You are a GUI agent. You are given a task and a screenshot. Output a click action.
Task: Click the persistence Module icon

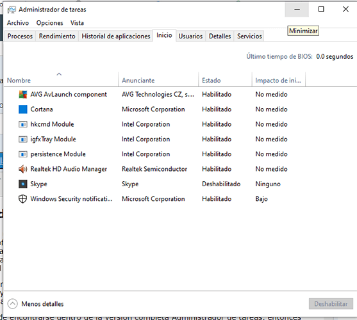pyautogui.click(x=23, y=154)
